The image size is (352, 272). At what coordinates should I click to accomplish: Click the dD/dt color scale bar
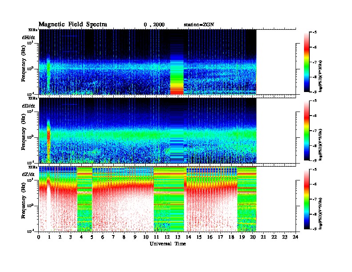[307, 131]
